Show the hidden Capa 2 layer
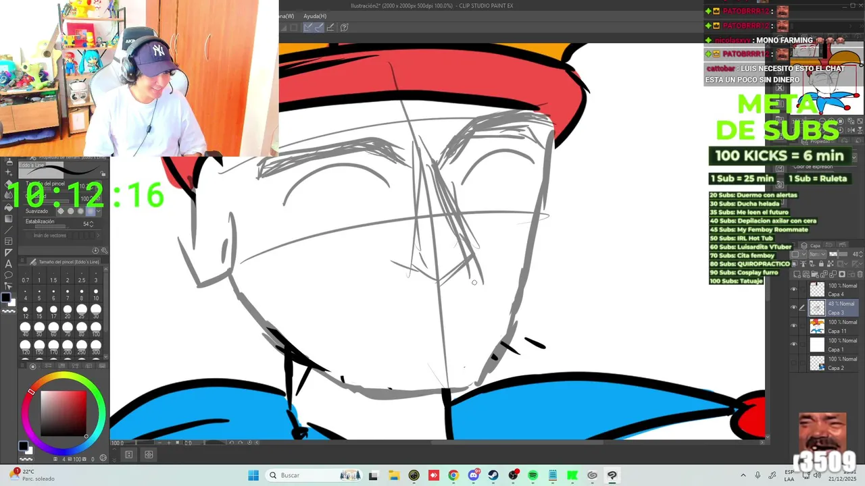 (x=794, y=363)
